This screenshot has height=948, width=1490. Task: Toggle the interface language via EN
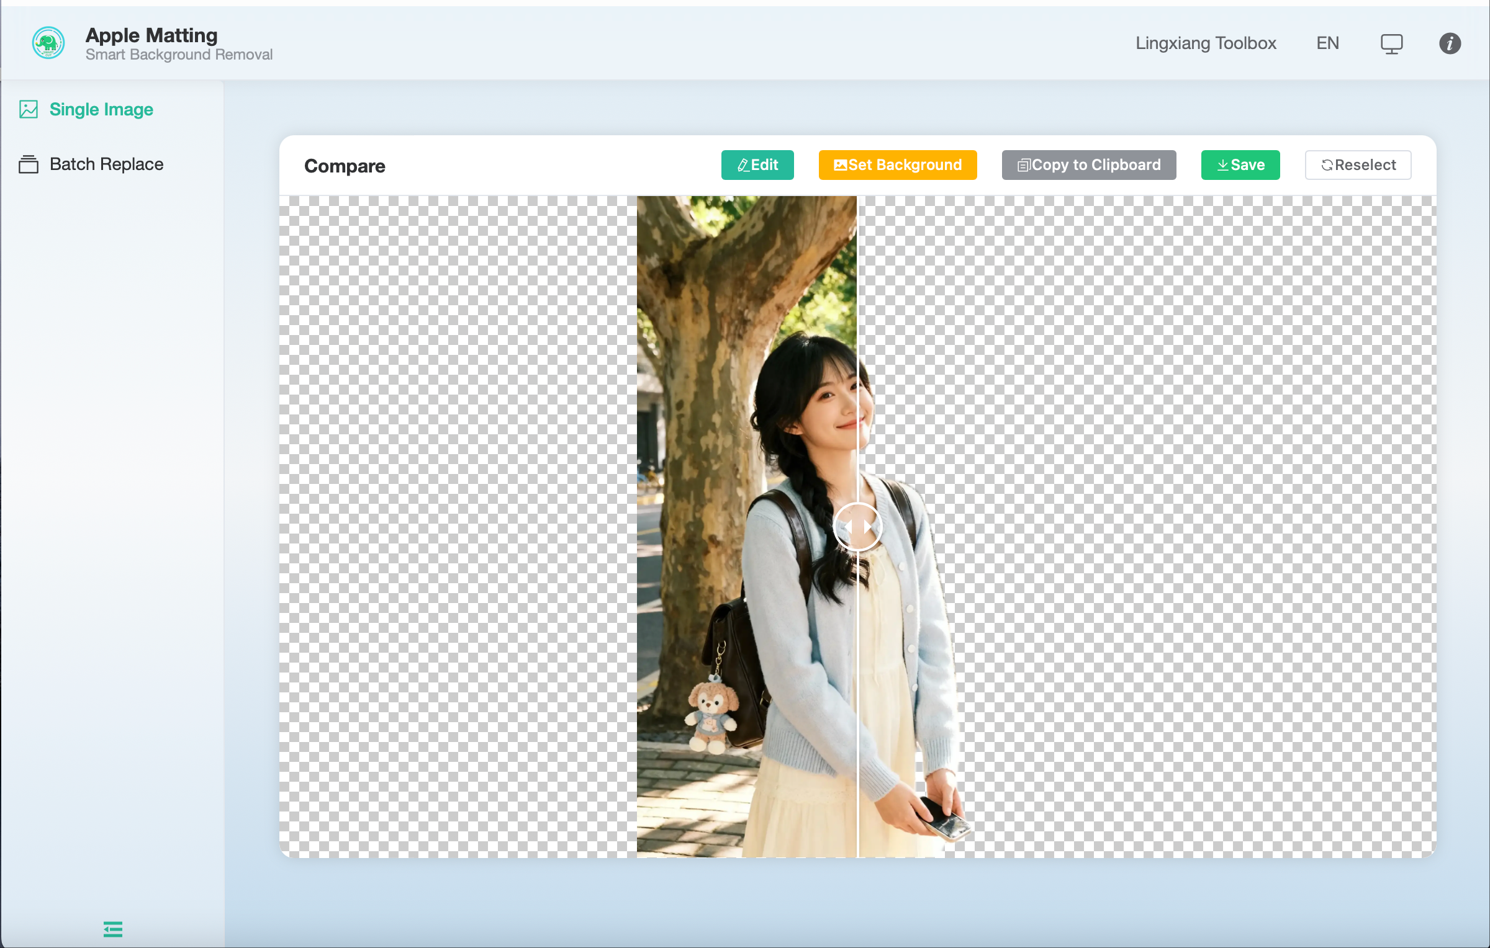tap(1327, 43)
